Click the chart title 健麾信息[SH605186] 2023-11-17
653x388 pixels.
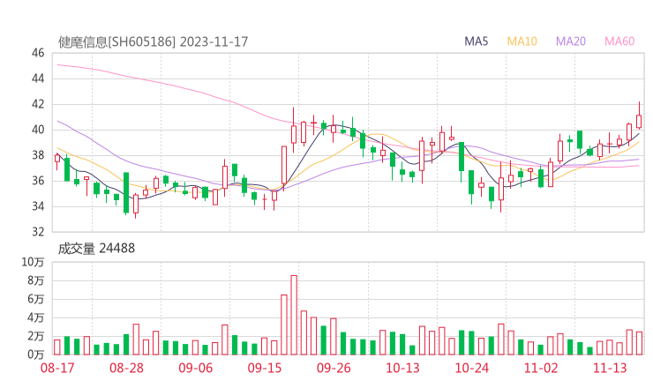coord(154,41)
